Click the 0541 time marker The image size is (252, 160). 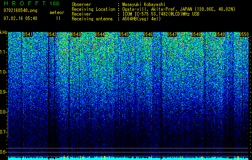pos(28,34)
